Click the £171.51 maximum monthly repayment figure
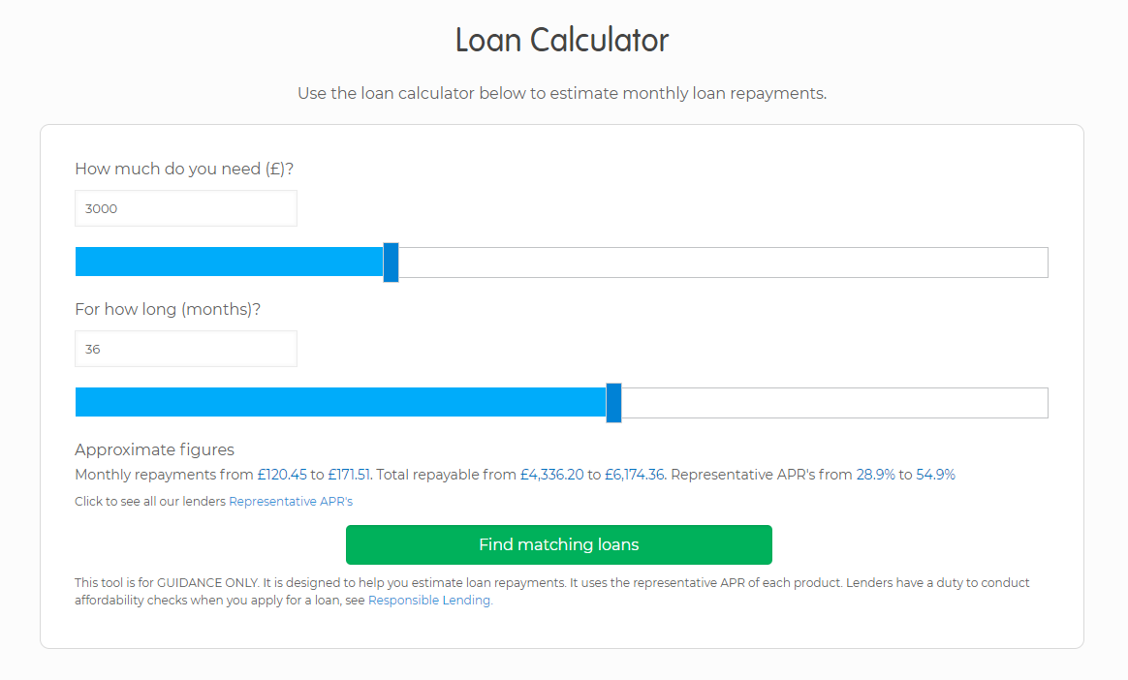 coord(350,475)
